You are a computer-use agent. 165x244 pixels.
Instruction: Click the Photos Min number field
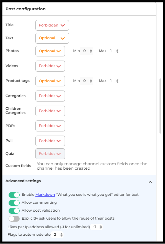tap(86, 51)
